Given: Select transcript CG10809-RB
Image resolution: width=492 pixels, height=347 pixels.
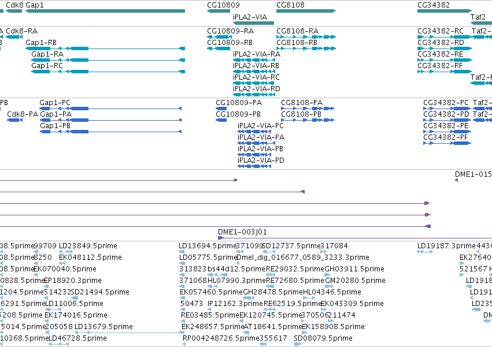Looking at the screenshot, I should (x=219, y=48).
